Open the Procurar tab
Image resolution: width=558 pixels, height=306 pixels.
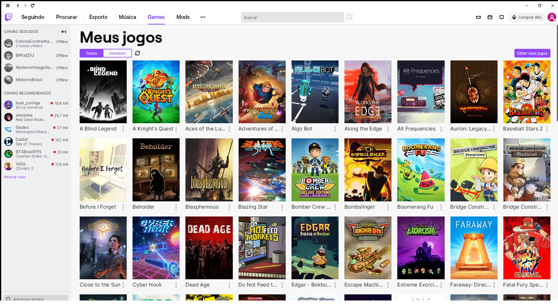pos(67,17)
